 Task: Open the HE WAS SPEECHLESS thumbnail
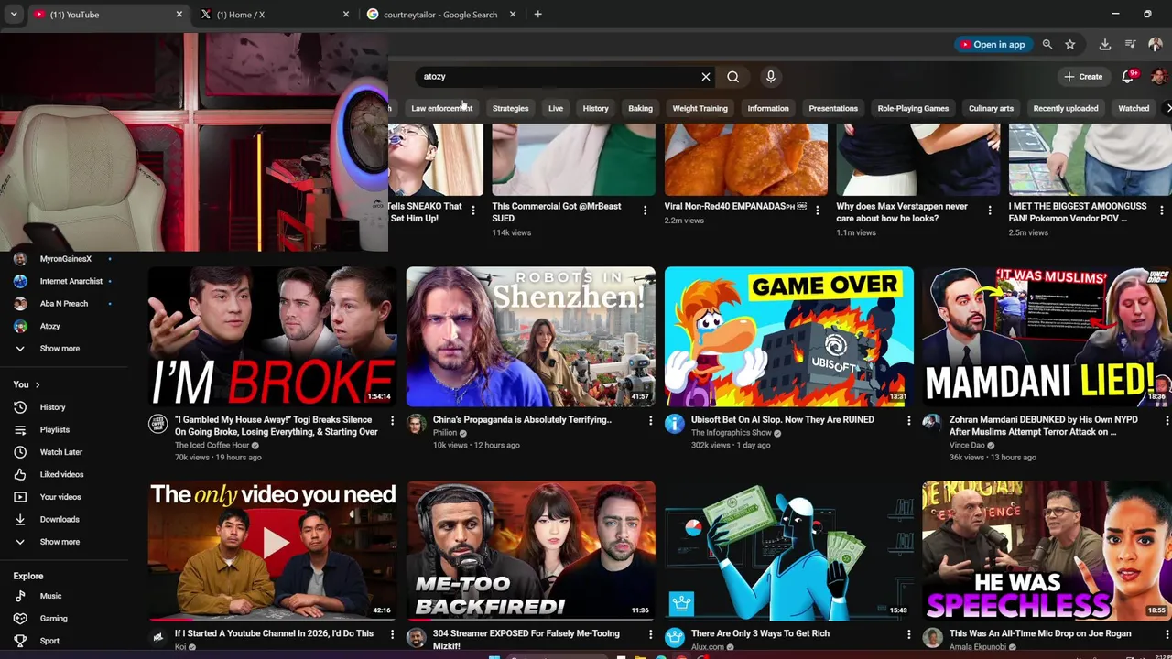(x=1047, y=550)
